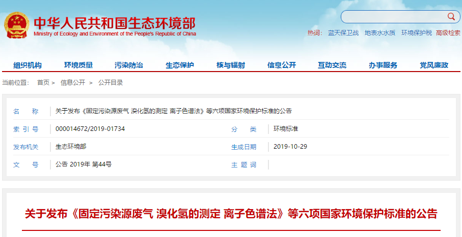The width and height of the screenshot is (462, 237).
Task: Open the 互动交流 menu
Action: click(x=332, y=65)
